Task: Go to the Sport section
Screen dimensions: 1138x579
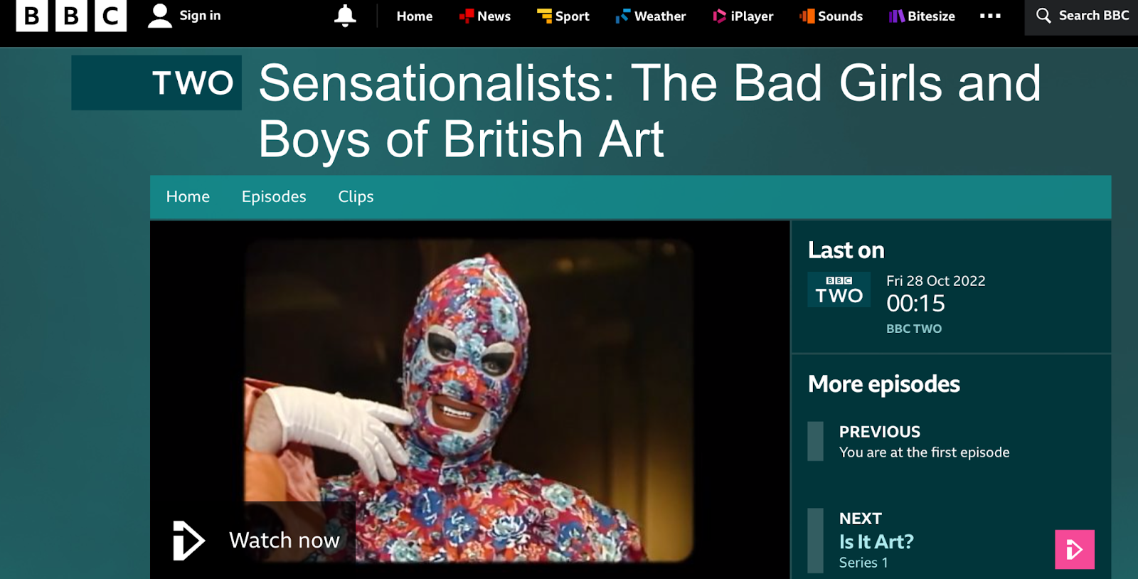Action: pyautogui.click(x=563, y=16)
